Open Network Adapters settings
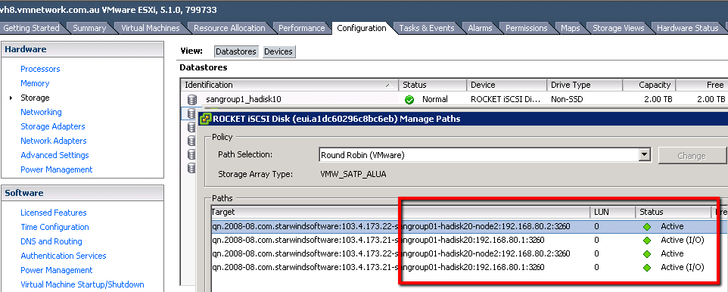This screenshot has height=292, width=728. (54, 141)
